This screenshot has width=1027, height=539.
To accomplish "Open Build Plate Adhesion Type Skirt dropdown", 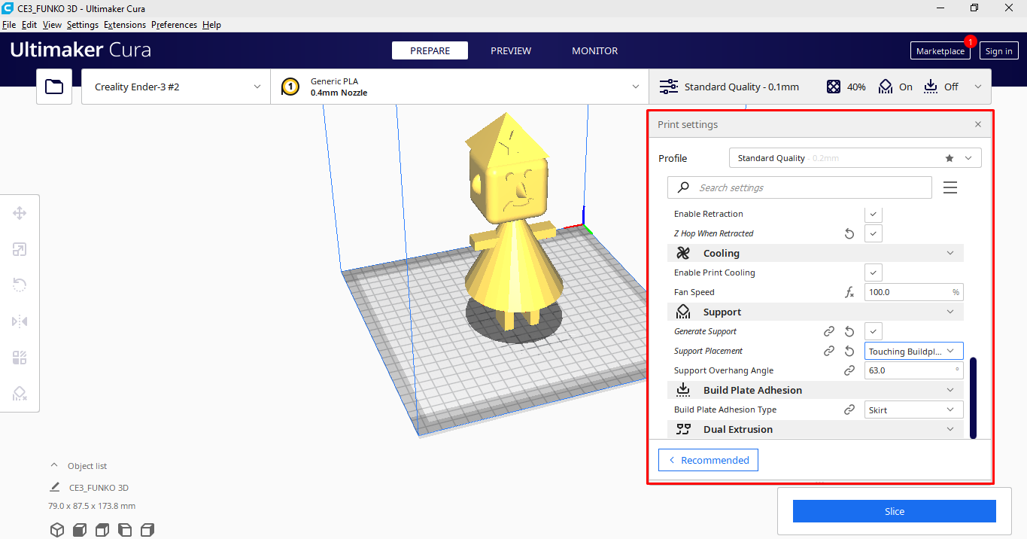I will (913, 410).
